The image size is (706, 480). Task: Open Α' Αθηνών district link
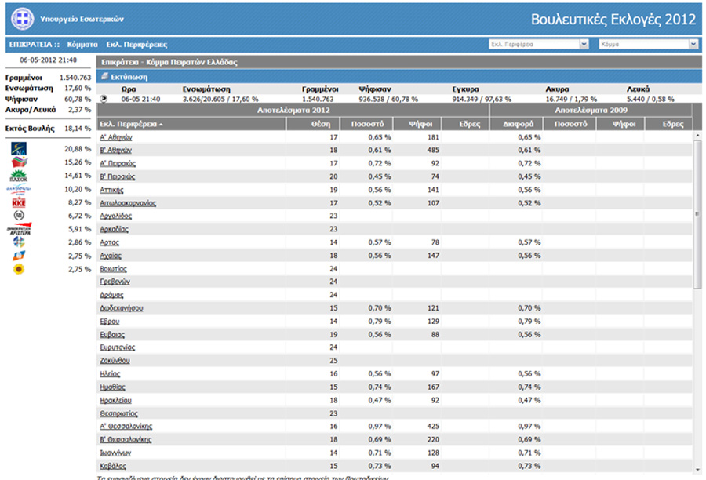(116, 137)
